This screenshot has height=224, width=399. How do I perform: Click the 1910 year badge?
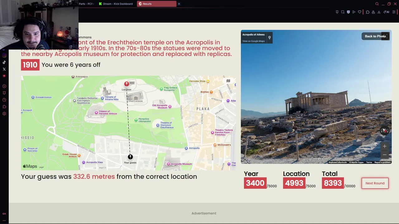pos(30,65)
